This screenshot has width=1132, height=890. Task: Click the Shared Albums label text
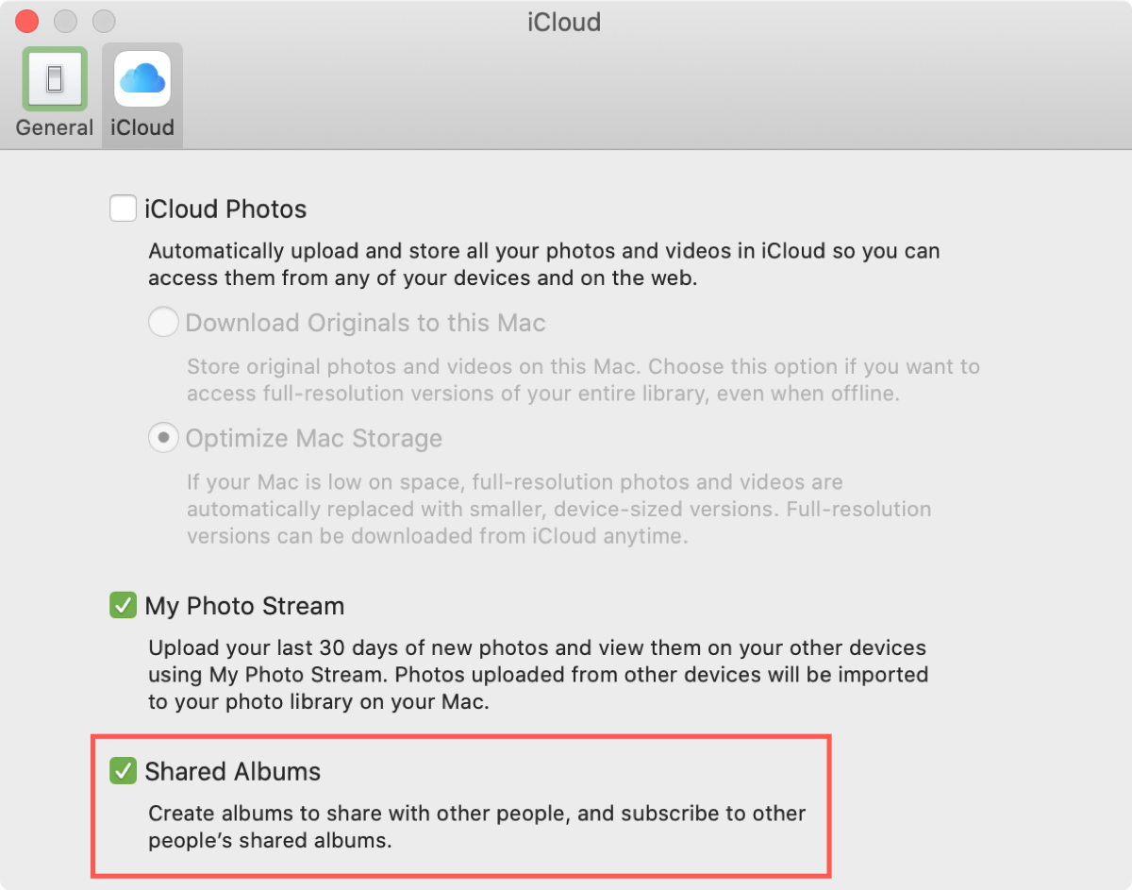[x=233, y=772]
